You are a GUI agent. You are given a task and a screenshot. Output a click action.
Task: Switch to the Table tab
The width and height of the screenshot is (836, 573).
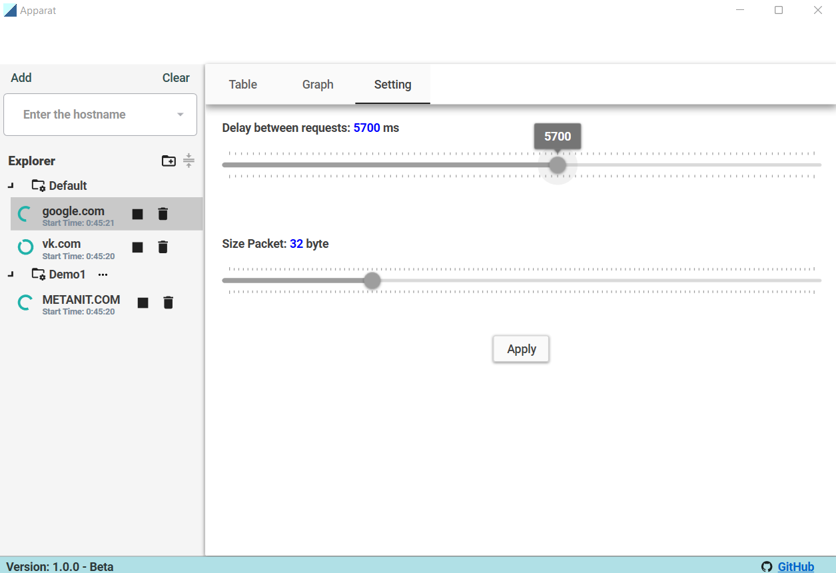click(x=242, y=84)
